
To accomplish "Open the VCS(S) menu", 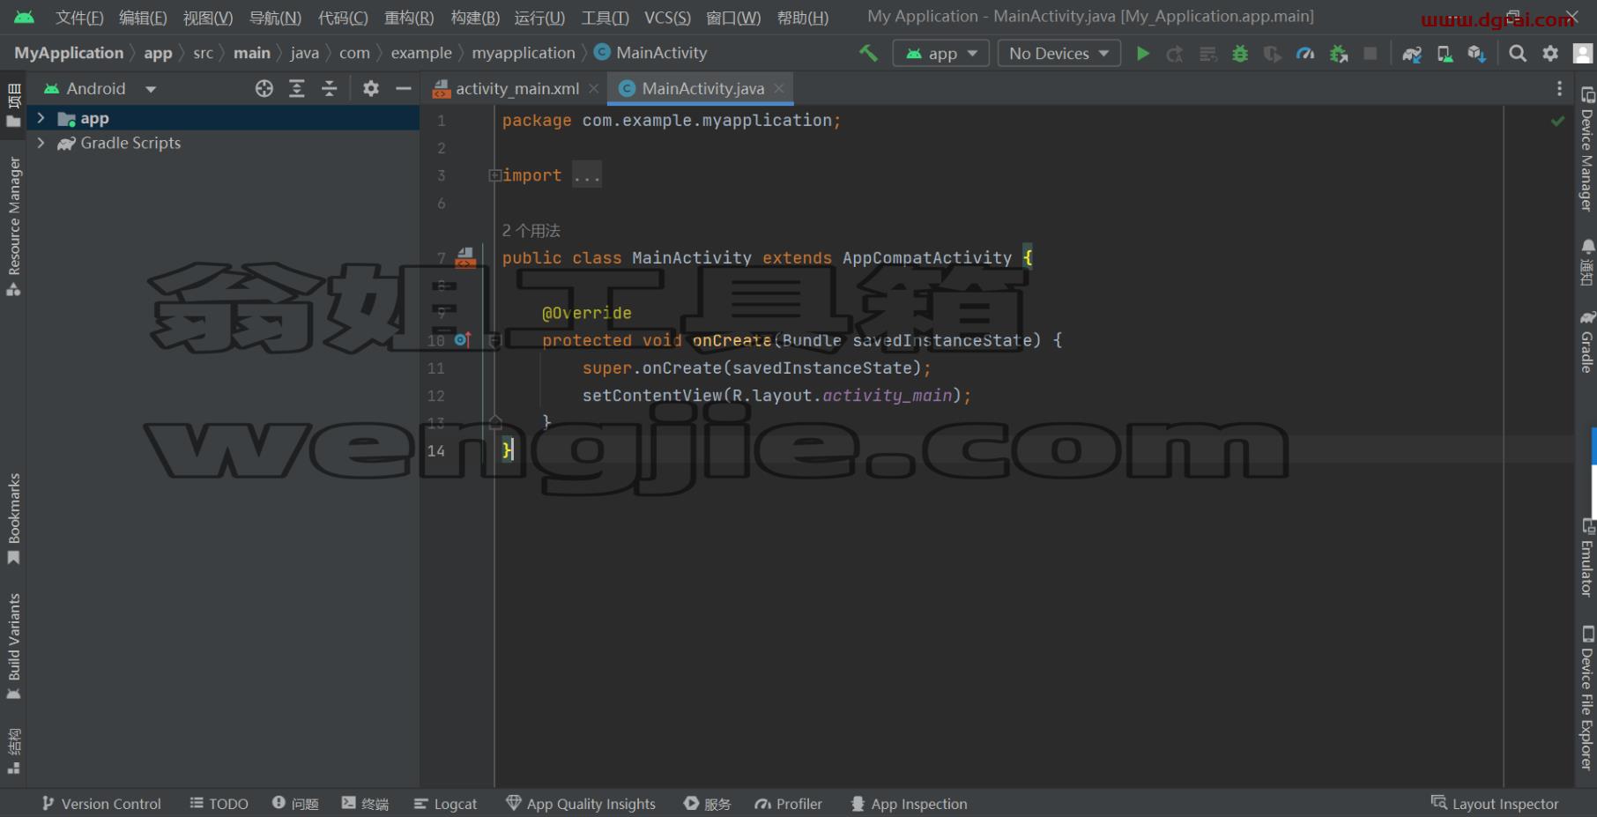I will point(667,18).
